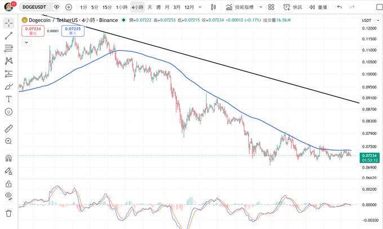Select the ruler measure tool
This screenshot has height=229, width=383.
9,129
